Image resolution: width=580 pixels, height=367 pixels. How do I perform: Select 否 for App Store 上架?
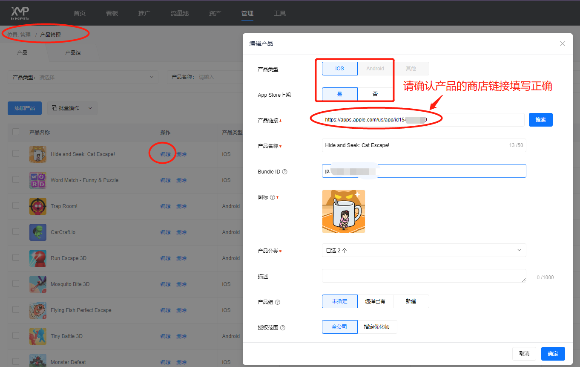[375, 94]
